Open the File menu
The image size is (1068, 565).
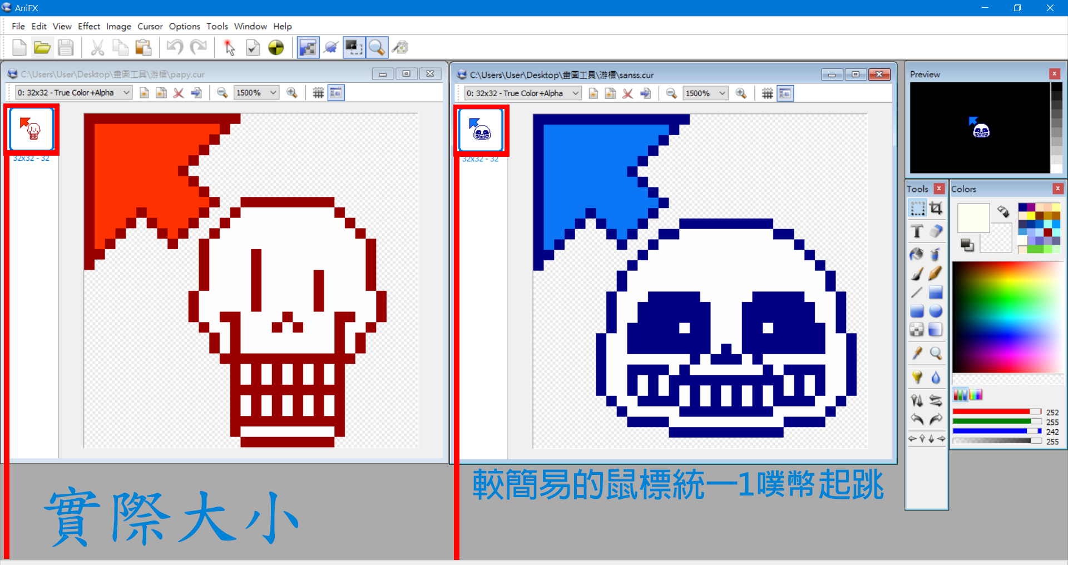[18, 26]
